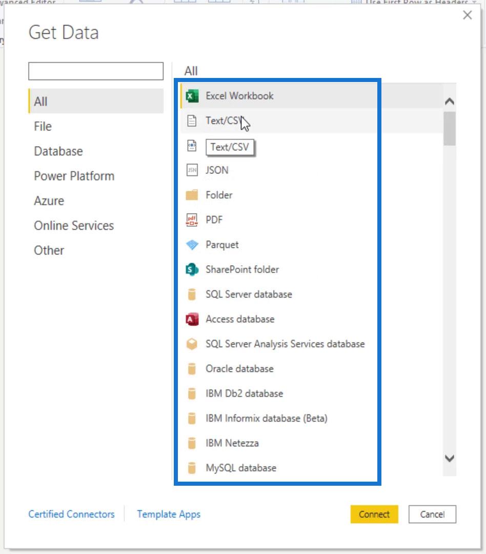The width and height of the screenshot is (486, 554).
Task: Open the Template Apps link
Action: [169, 514]
